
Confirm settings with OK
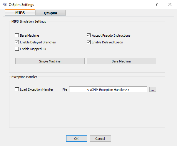pos(76,139)
